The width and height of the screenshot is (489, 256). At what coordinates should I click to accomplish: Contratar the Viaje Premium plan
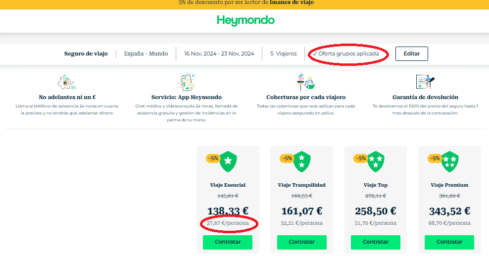pos(449,242)
